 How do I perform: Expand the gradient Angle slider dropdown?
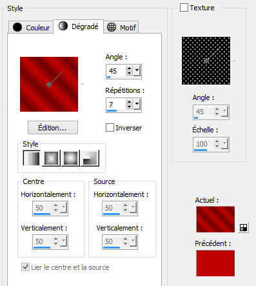pos(137,71)
